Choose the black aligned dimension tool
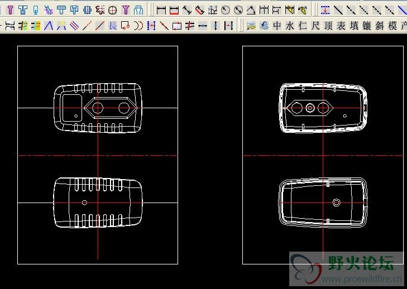The width and height of the screenshot is (407, 289). 187,10
